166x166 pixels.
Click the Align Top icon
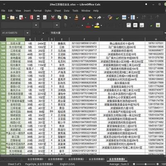pos(129,25)
